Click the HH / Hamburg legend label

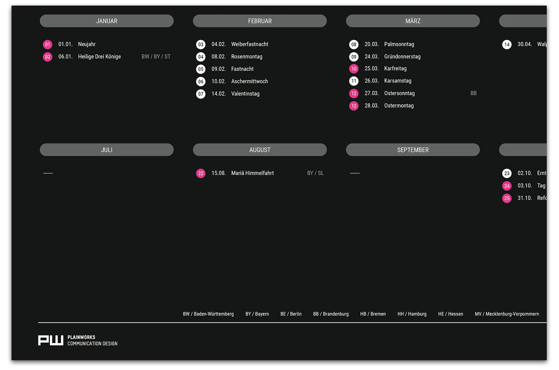click(x=412, y=314)
